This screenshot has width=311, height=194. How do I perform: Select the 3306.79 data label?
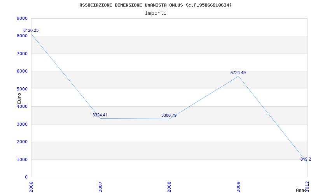point(169,115)
